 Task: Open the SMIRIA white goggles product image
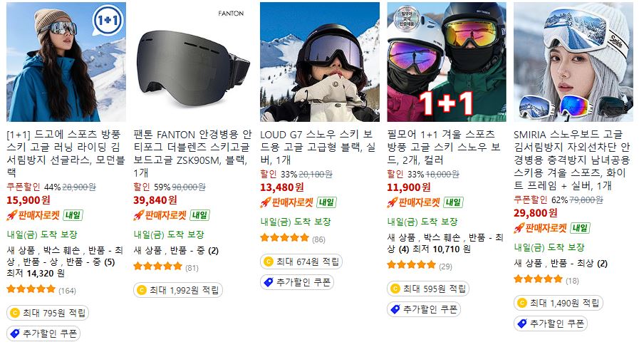click(573, 62)
